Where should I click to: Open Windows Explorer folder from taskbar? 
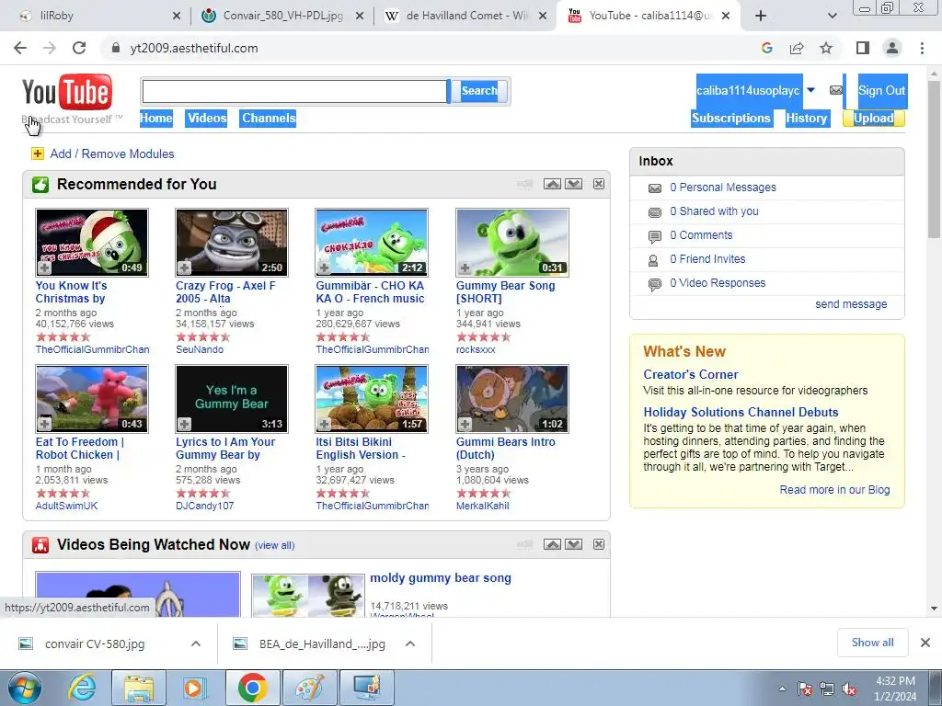(138, 688)
